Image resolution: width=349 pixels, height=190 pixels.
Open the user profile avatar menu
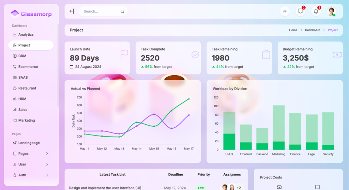[x=331, y=11]
